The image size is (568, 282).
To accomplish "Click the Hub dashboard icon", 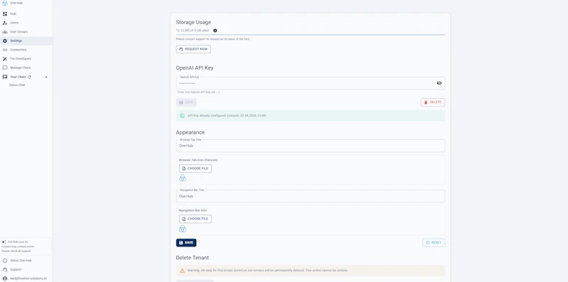I will click(5, 13).
